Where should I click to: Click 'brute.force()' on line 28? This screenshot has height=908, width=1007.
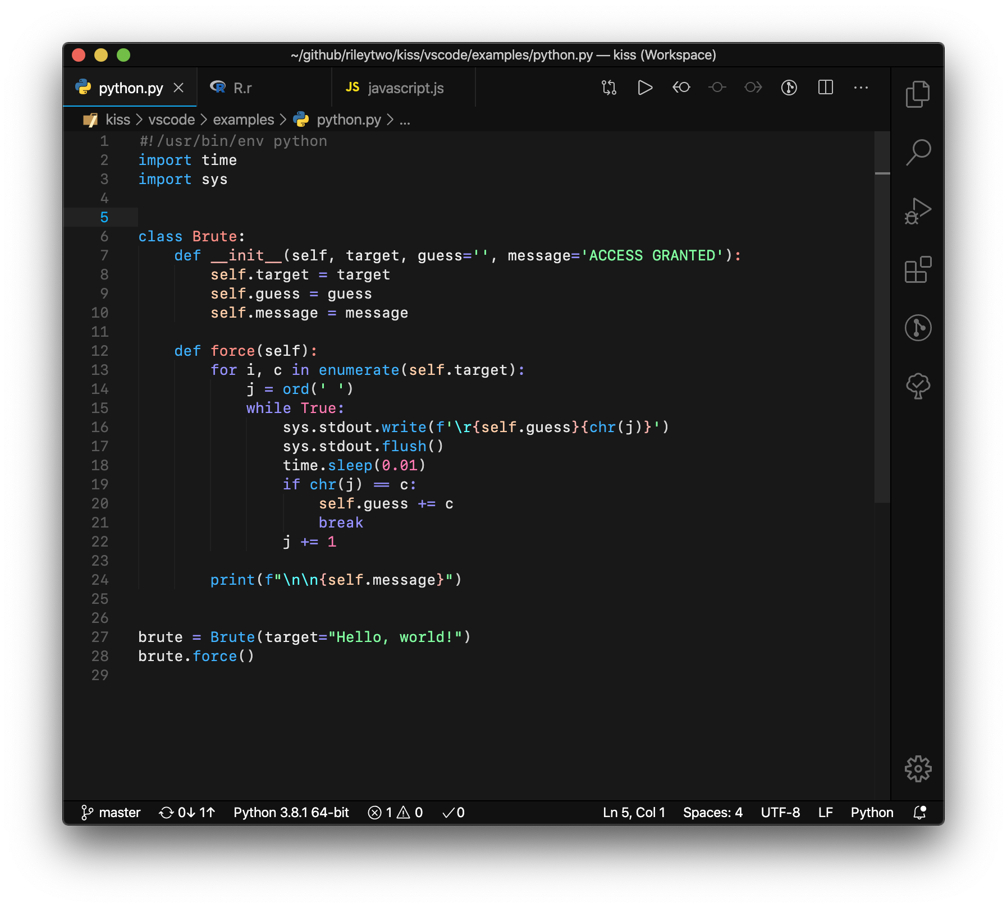point(196,656)
